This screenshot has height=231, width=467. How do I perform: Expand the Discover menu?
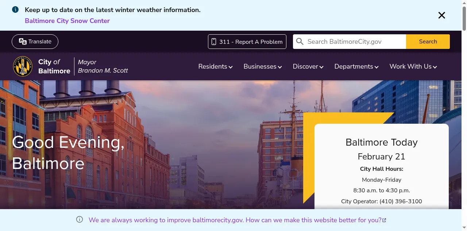(308, 66)
